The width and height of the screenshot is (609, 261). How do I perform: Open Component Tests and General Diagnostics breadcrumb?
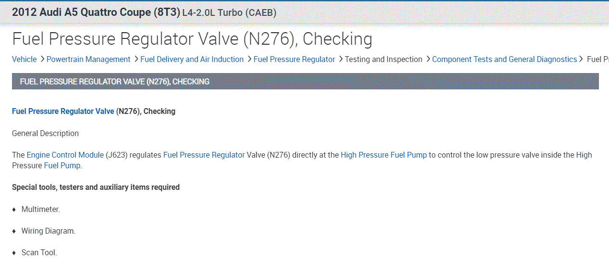click(x=504, y=60)
